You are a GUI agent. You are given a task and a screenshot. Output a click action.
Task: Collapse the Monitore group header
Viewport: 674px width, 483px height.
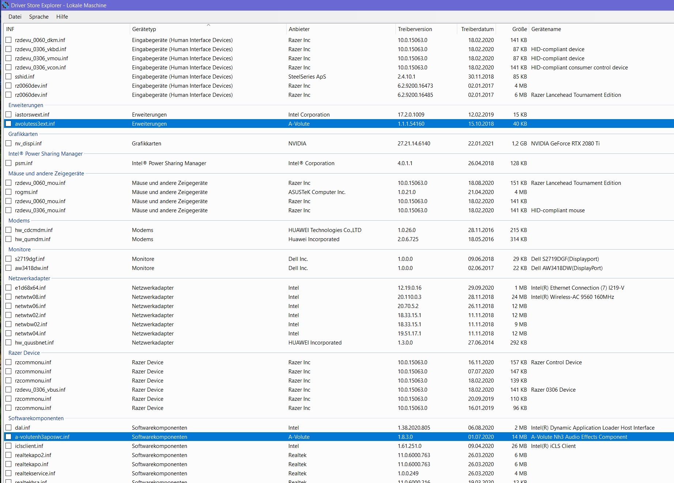[19, 250]
